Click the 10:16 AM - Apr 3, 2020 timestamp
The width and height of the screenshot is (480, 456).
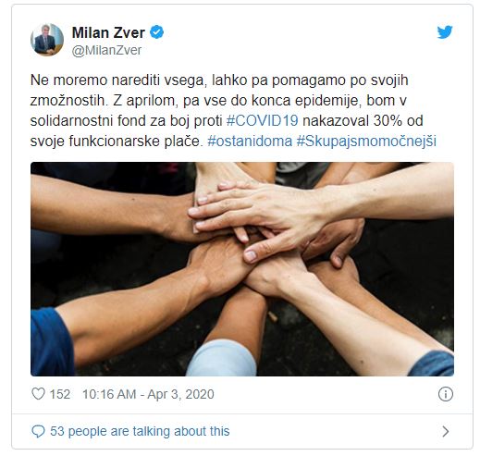pyautogui.click(x=148, y=394)
